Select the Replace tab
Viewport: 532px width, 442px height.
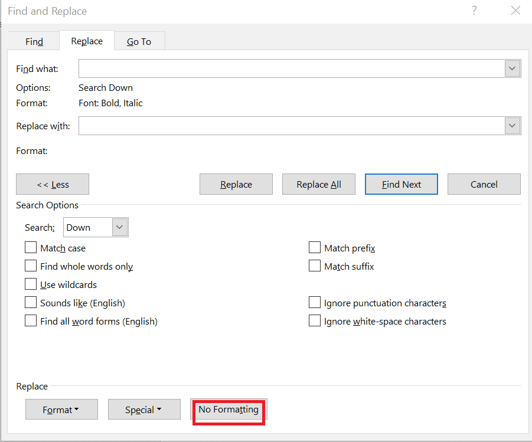[x=87, y=41]
